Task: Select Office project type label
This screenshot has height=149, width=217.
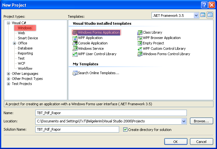Action: [23, 43]
